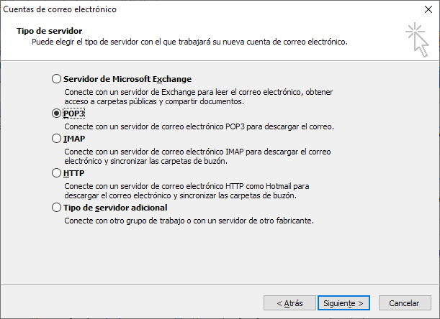Image resolution: width=440 pixels, height=319 pixels.
Task: Click the HTTP description mentioning Hotmail
Action: 187,190
